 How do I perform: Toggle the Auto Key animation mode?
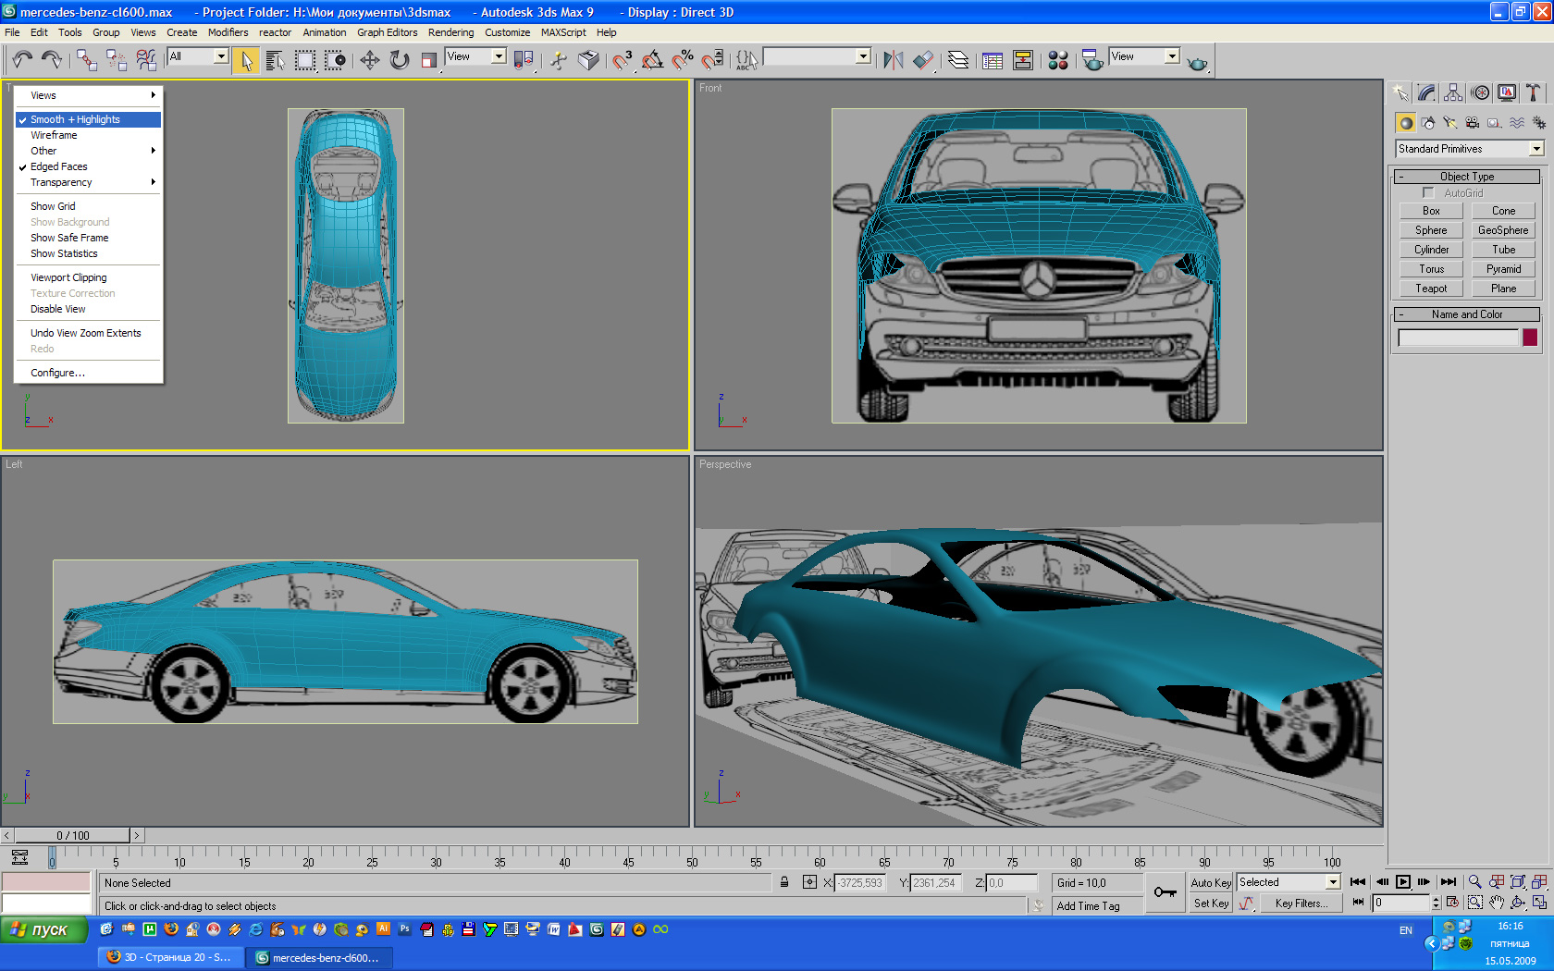[x=1210, y=883]
